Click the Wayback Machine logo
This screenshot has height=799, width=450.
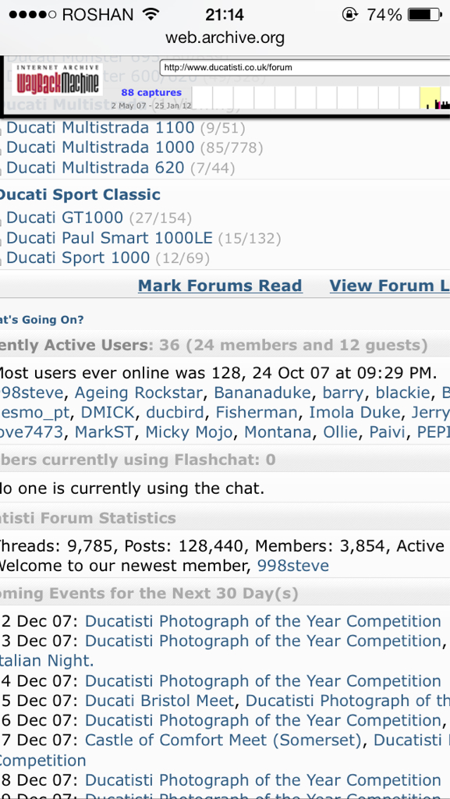[58, 80]
